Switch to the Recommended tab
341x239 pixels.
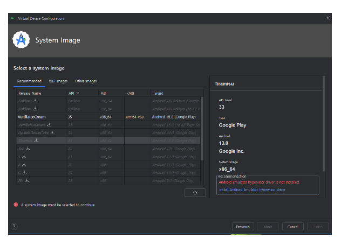[x=29, y=81]
